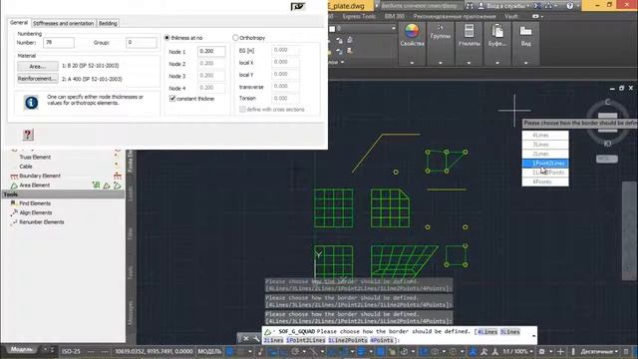
Task: Toggle the constant thickness checkbox
Action: (172, 99)
